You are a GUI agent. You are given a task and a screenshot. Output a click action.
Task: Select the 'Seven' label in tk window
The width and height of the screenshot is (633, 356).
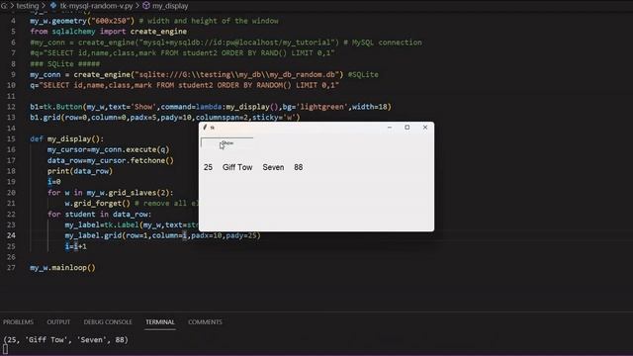click(273, 167)
